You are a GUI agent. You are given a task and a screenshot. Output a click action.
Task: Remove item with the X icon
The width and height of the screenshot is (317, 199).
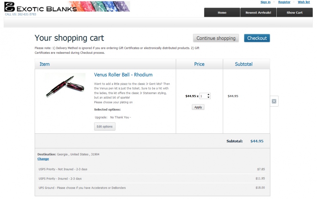coord(274,101)
